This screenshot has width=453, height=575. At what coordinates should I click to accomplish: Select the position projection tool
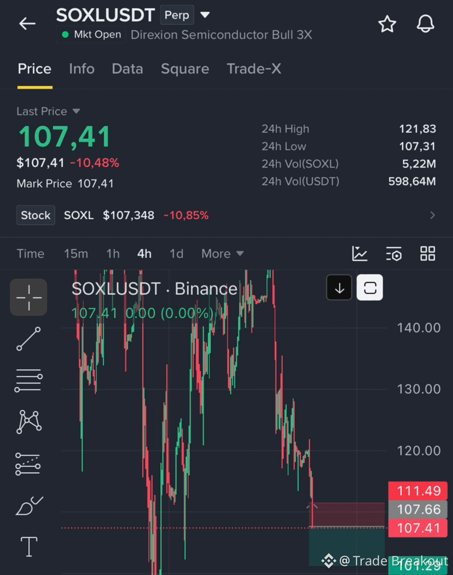(x=28, y=464)
